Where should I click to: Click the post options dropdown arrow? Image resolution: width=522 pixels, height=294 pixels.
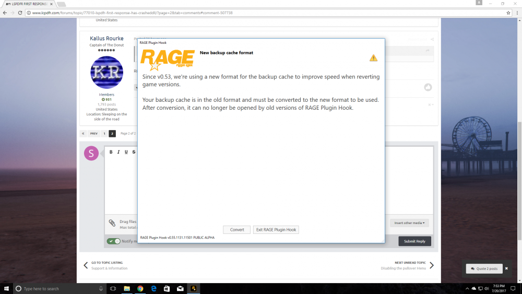coord(431,104)
